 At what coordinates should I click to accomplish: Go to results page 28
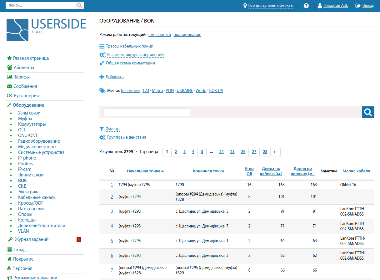coord(265,152)
